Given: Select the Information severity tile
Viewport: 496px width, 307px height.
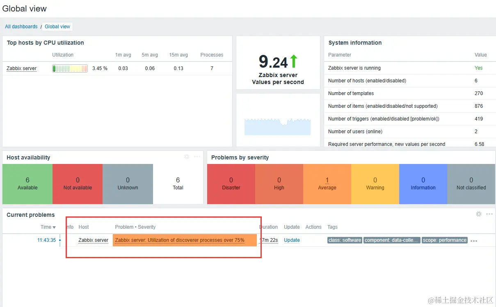Looking at the screenshot, I should [423, 184].
